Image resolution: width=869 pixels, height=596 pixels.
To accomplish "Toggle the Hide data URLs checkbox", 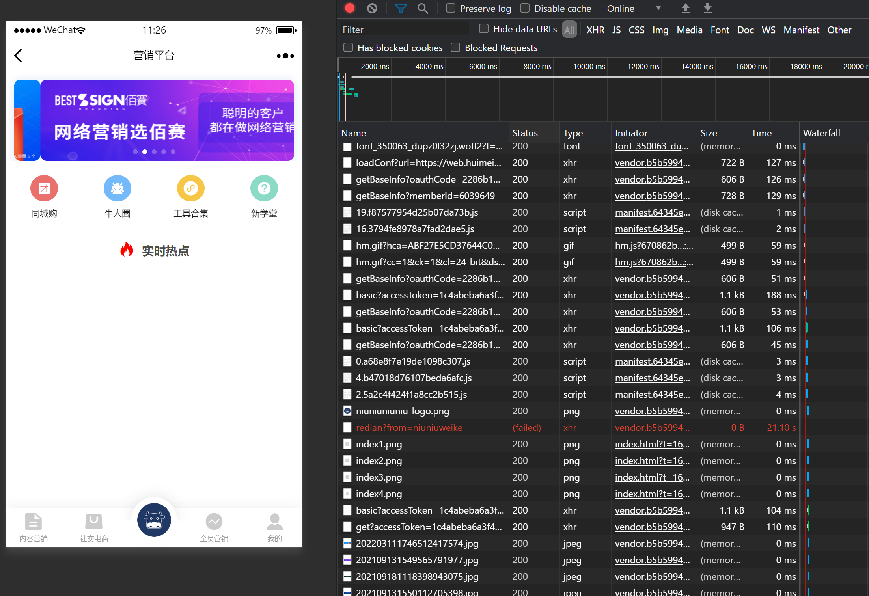I will (484, 29).
